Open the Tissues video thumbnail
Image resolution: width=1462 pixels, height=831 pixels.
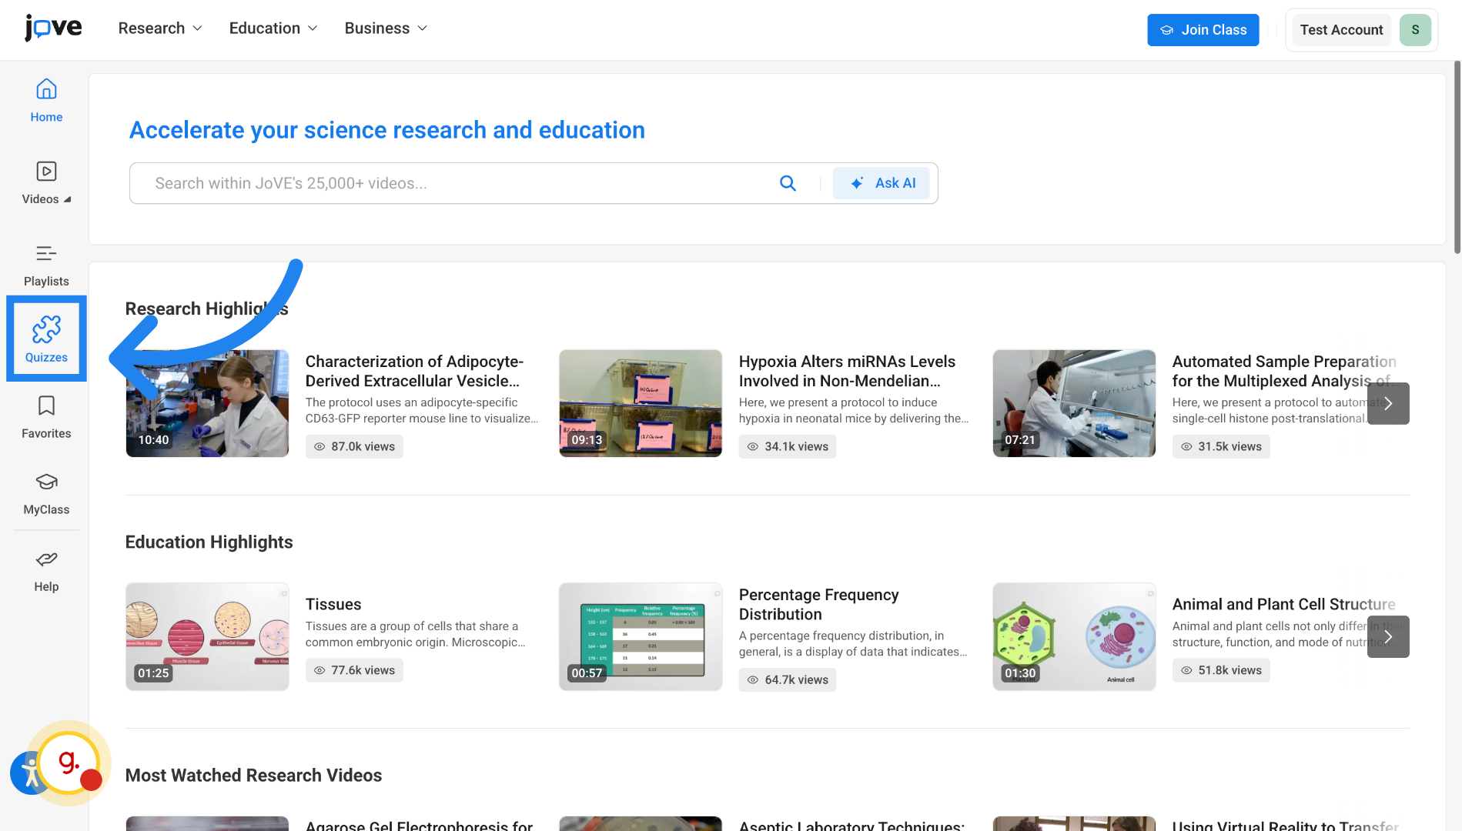pos(207,636)
